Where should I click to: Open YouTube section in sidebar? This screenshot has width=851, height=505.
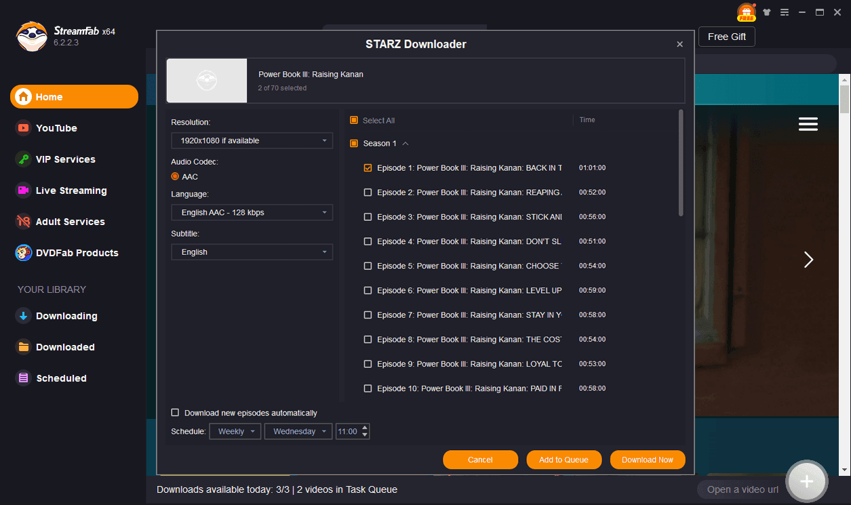[x=56, y=128]
